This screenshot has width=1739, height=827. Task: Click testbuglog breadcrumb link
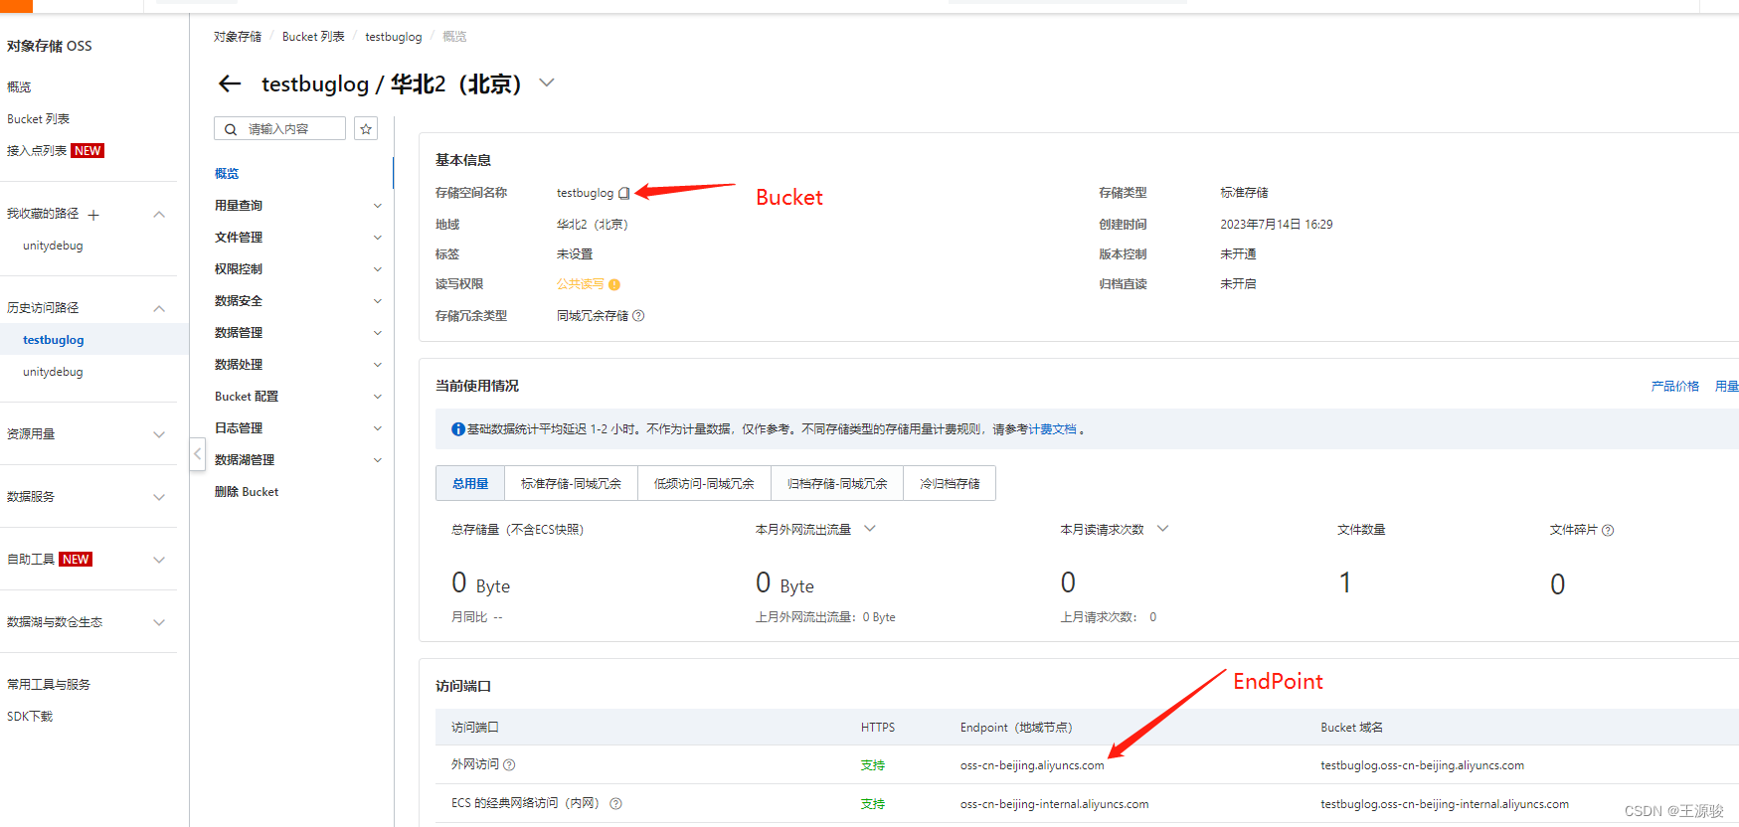[x=394, y=37]
